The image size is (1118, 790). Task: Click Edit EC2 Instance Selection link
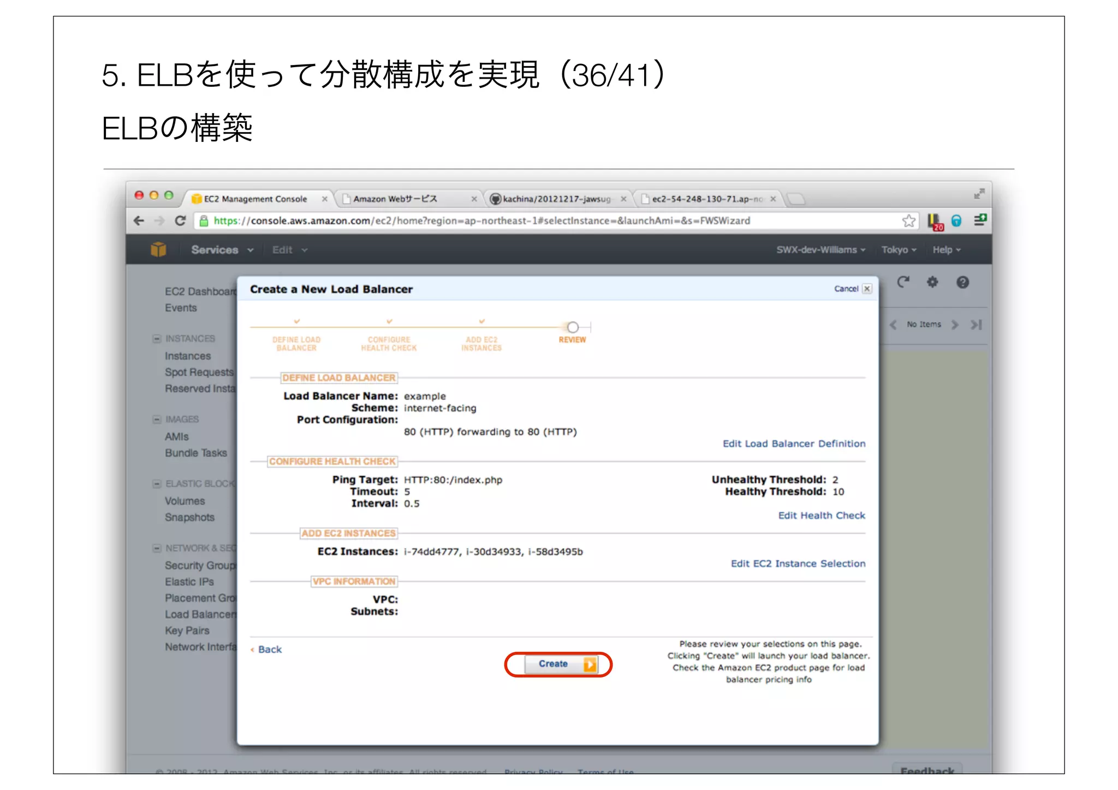(x=798, y=563)
